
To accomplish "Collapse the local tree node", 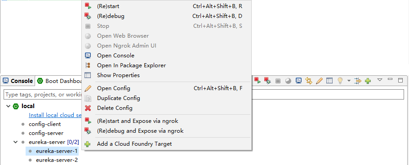I will [x=9, y=106].
